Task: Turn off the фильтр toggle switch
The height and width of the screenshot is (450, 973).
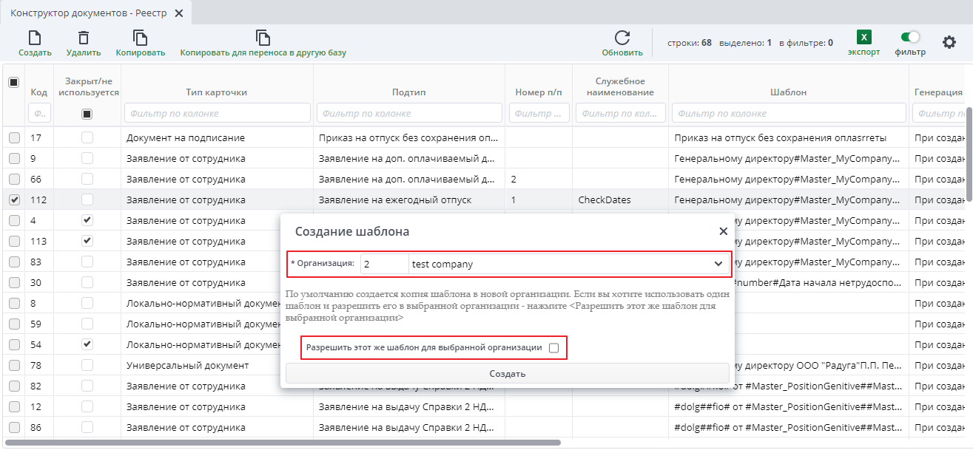Action: click(x=909, y=37)
